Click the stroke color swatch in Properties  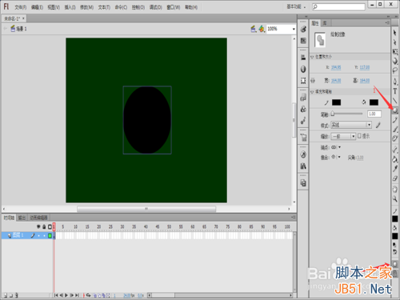[336, 102]
